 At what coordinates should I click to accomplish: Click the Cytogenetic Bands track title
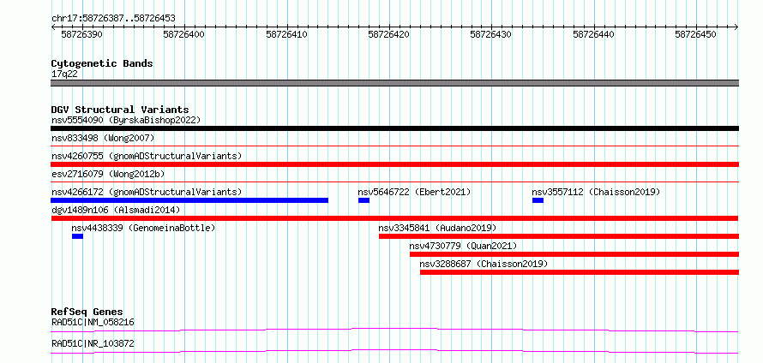(102, 63)
